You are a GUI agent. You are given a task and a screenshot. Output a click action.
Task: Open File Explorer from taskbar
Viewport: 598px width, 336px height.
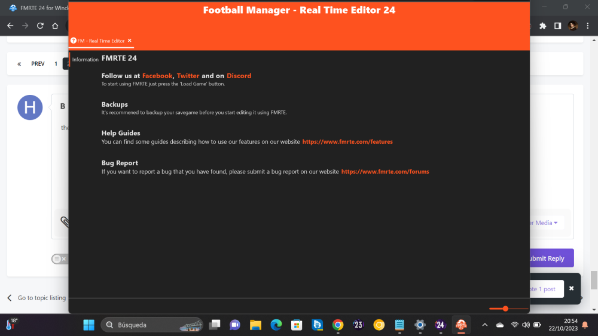click(255, 325)
